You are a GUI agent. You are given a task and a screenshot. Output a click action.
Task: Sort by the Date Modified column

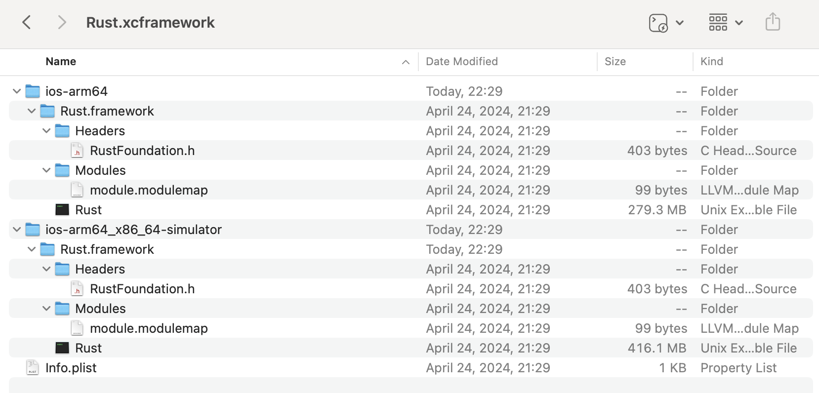[x=462, y=62]
